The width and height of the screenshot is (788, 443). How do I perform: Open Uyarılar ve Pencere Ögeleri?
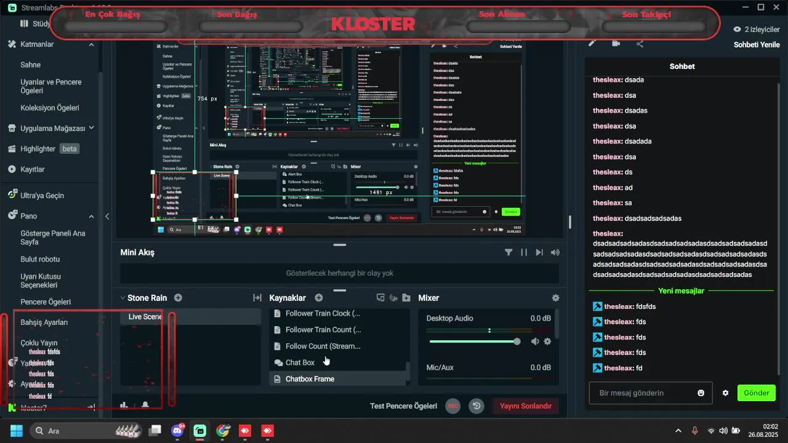tap(51, 86)
